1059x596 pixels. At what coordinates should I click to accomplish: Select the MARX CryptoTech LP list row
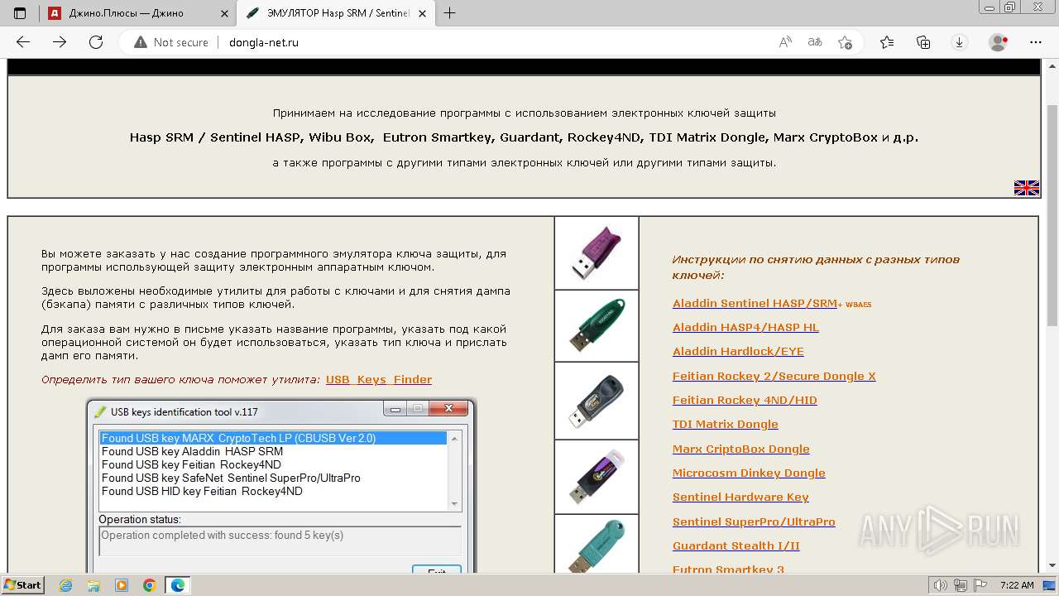(273, 438)
